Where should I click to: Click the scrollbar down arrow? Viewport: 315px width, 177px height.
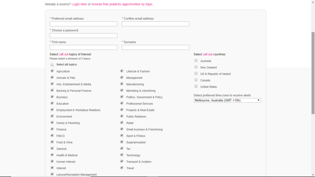pos(313,175)
